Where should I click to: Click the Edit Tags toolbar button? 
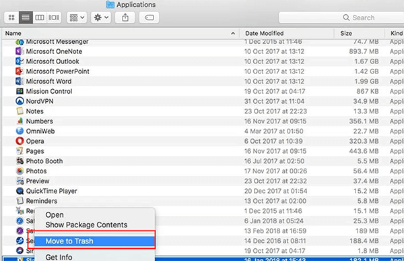pyautogui.click(x=149, y=18)
